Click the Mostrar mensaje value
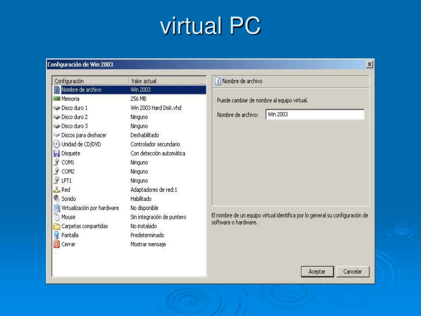This screenshot has height=316, width=421. click(148, 244)
